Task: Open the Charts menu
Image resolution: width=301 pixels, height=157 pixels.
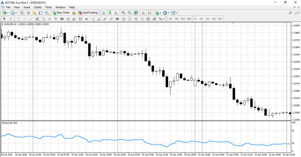Action: click(x=38, y=7)
